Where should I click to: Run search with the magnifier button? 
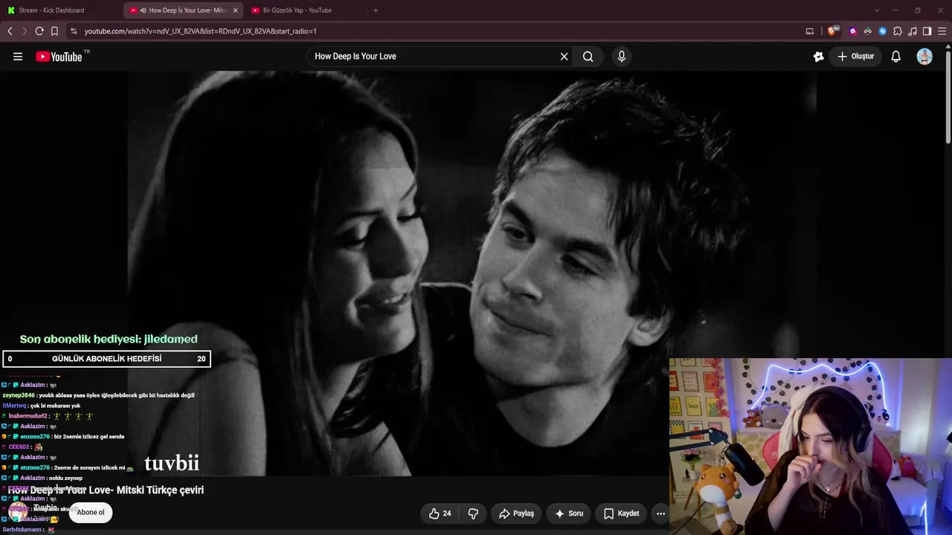pyautogui.click(x=588, y=56)
